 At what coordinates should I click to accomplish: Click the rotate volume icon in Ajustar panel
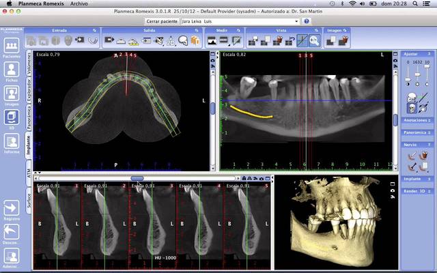tap(423, 108)
